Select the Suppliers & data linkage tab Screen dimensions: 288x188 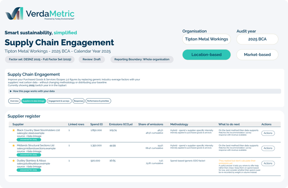pyautogui.click(x=34, y=101)
